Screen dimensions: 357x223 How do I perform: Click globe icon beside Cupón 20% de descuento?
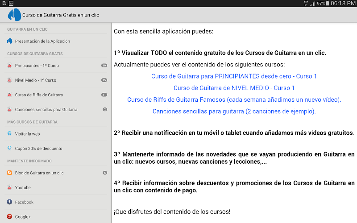[9, 148]
